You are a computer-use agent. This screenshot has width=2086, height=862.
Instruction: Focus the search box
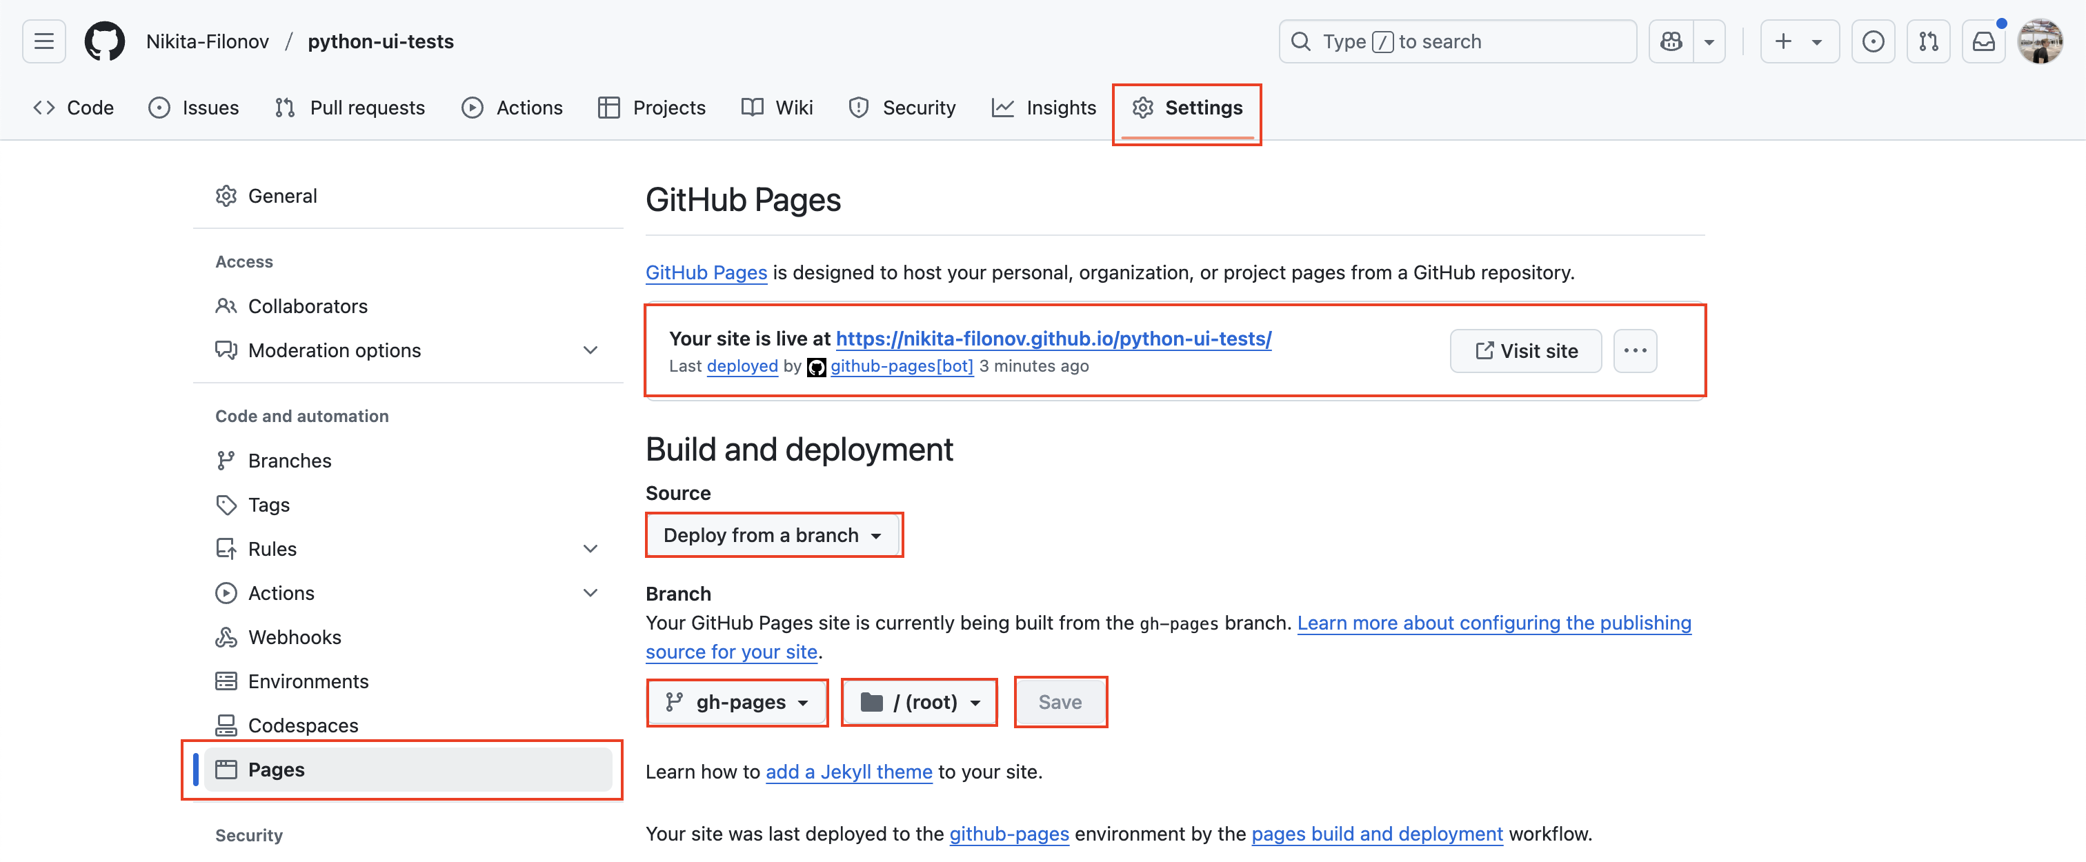click(x=1457, y=41)
